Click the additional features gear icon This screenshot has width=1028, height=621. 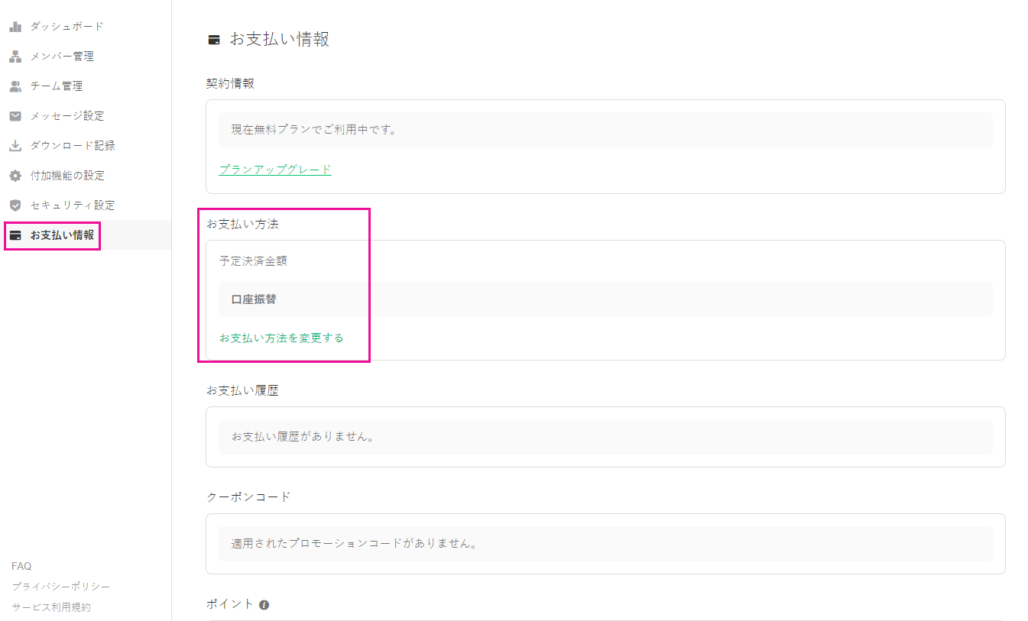click(15, 176)
